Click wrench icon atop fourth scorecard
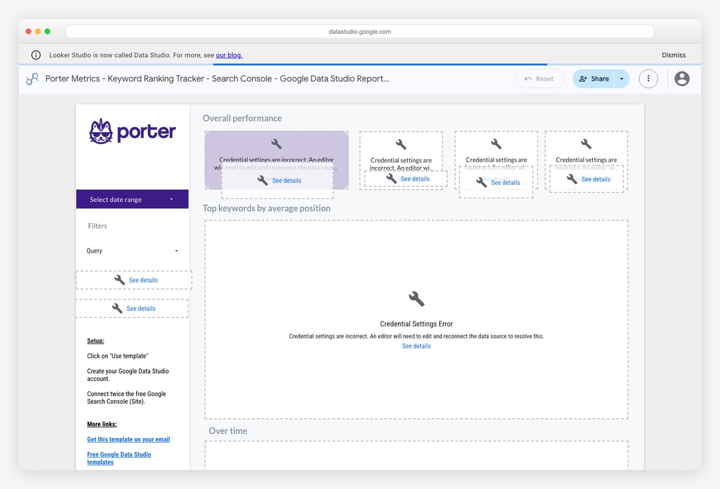Image resolution: width=720 pixels, height=489 pixels. (586, 144)
